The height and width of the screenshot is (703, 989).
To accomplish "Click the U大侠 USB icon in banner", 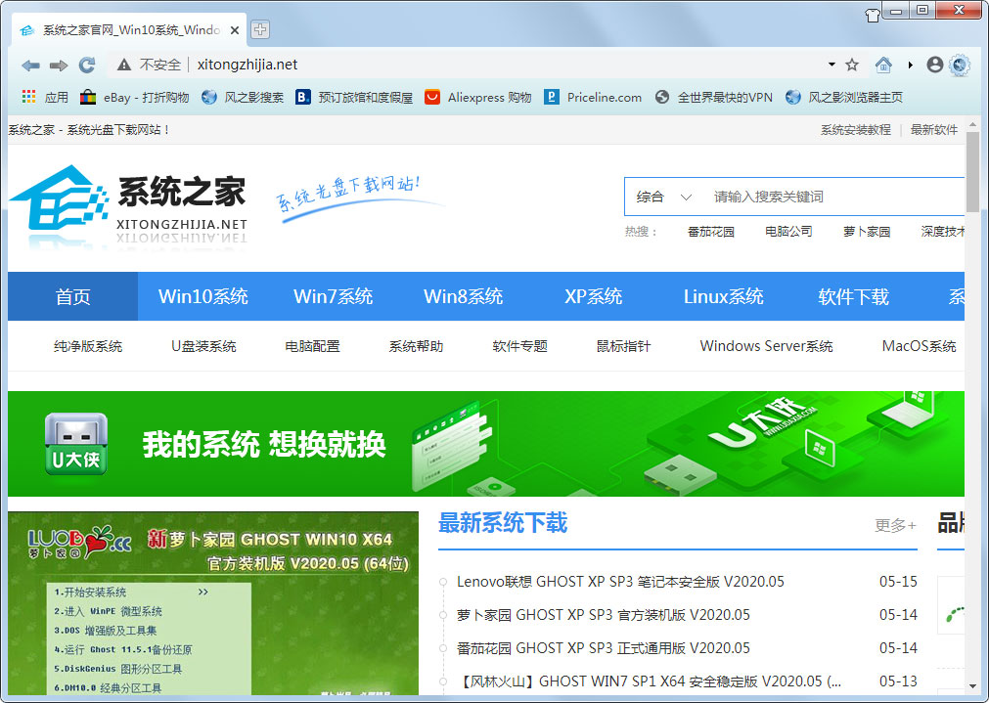I will pos(75,444).
